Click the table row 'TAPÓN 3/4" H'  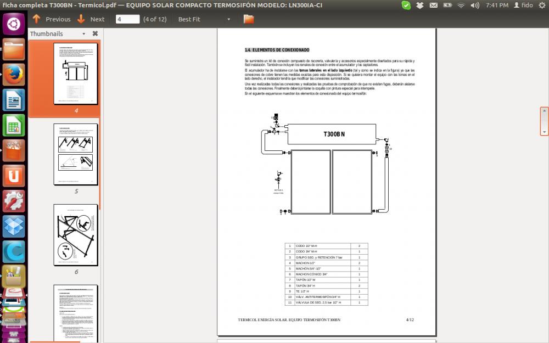pyautogui.click(x=326, y=285)
